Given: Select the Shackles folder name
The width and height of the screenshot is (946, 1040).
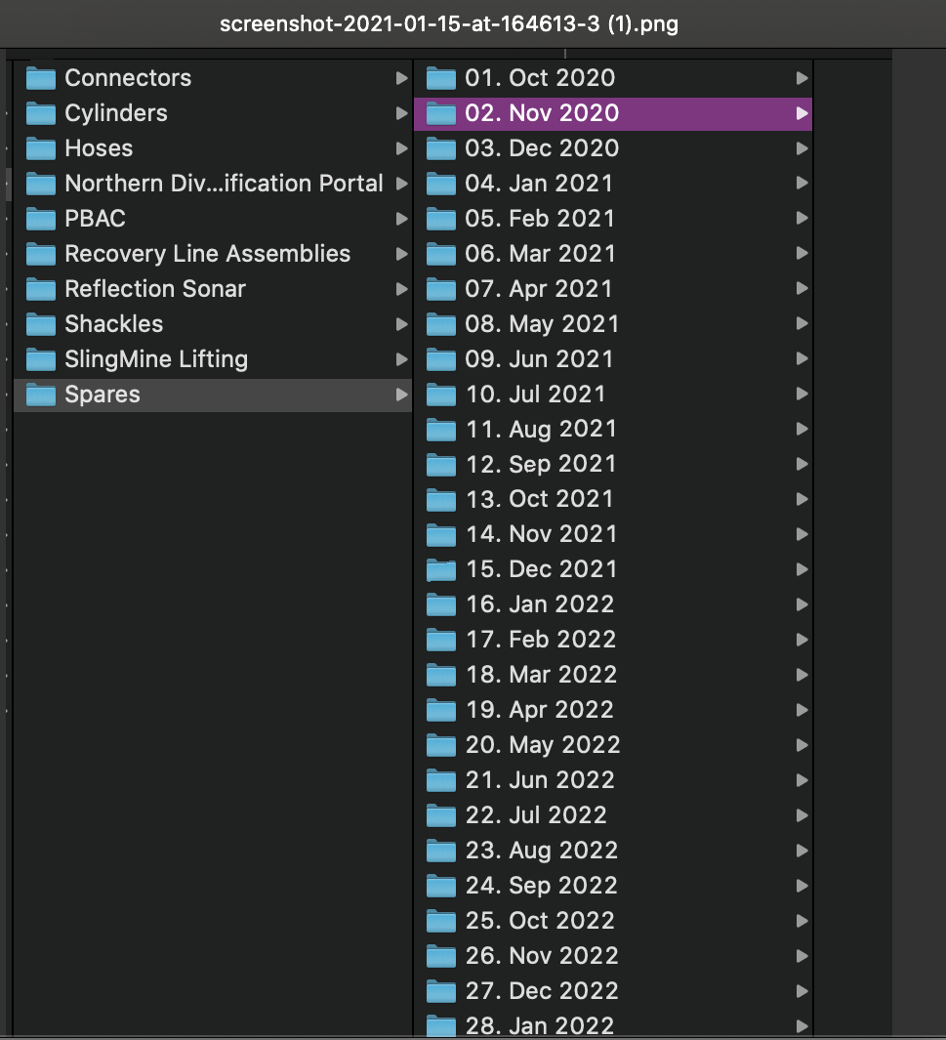Looking at the screenshot, I should tap(114, 324).
